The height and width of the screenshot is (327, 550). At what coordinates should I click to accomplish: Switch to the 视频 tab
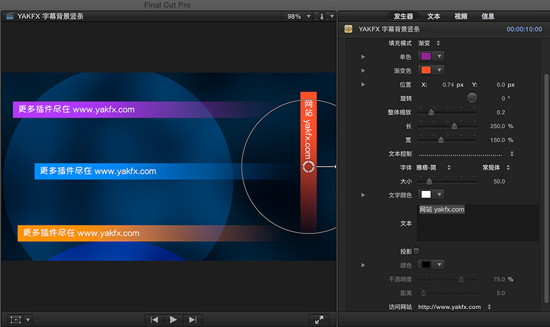[461, 16]
